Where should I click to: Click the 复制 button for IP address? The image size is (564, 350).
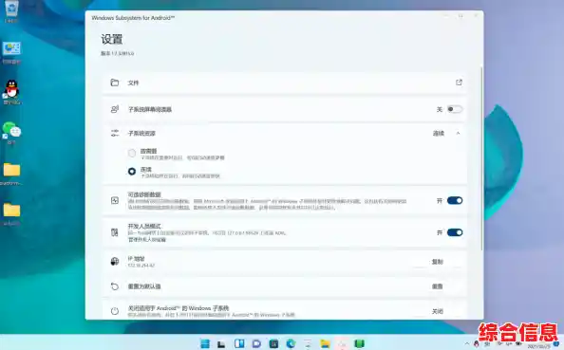pos(438,262)
